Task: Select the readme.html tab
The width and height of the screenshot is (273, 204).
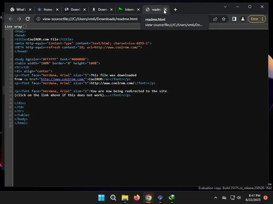Action: pos(154,10)
